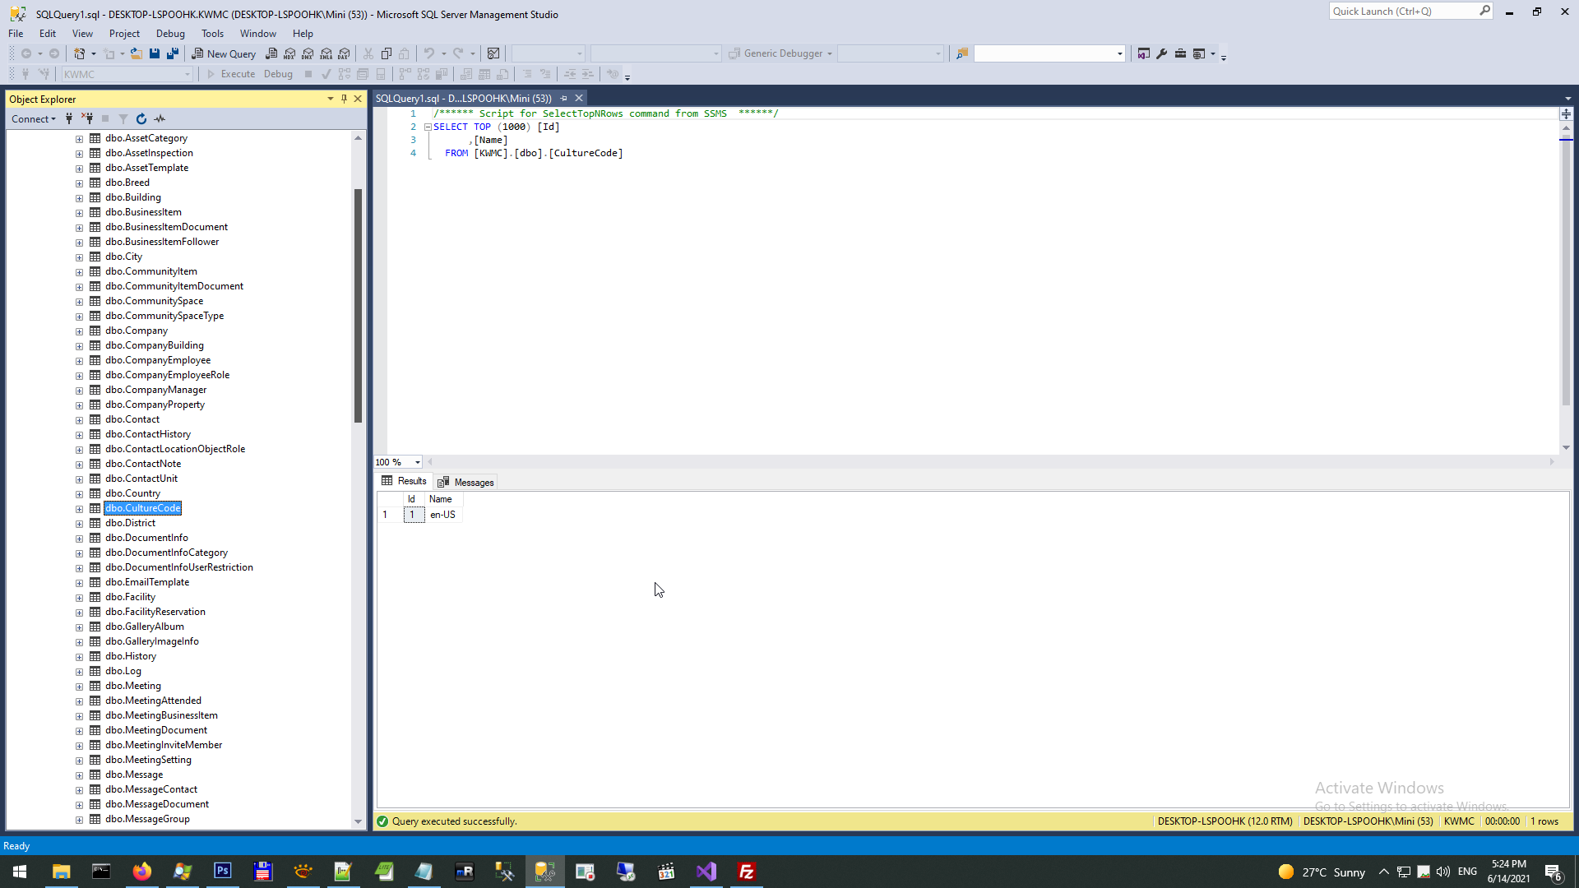This screenshot has width=1579, height=888.
Task: Expand the dbo.CultureCode table node
Action: point(79,509)
